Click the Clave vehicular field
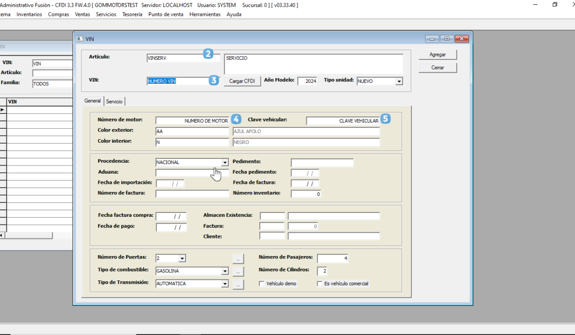 point(343,121)
